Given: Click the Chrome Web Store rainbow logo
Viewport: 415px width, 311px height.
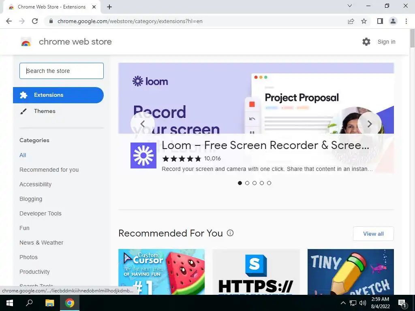Looking at the screenshot, I should click(x=26, y=42).
